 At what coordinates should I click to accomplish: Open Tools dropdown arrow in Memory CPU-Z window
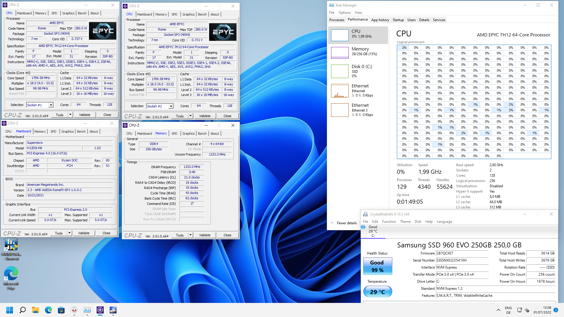tap(190, 235)
